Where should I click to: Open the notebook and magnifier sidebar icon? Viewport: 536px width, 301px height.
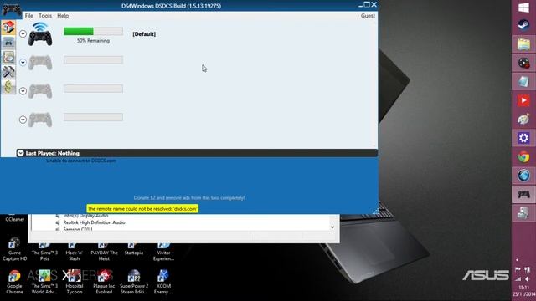[x=8, y=57]
